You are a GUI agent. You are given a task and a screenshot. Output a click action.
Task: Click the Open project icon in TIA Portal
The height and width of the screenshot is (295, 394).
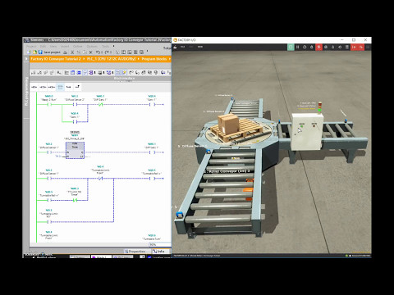click(34, 52)
